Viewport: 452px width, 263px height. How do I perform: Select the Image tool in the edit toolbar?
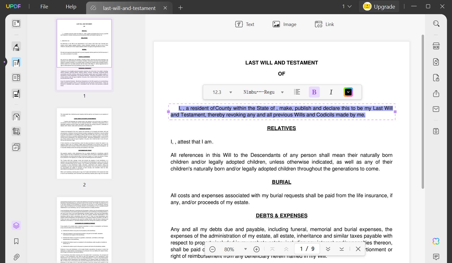coord(285,24)
